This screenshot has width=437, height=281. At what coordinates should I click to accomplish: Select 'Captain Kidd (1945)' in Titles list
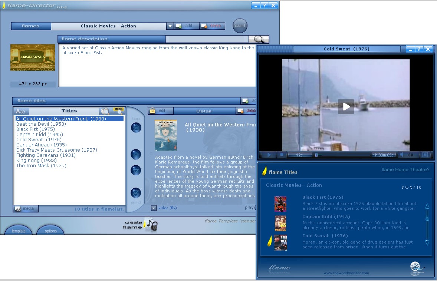point(40,134)
